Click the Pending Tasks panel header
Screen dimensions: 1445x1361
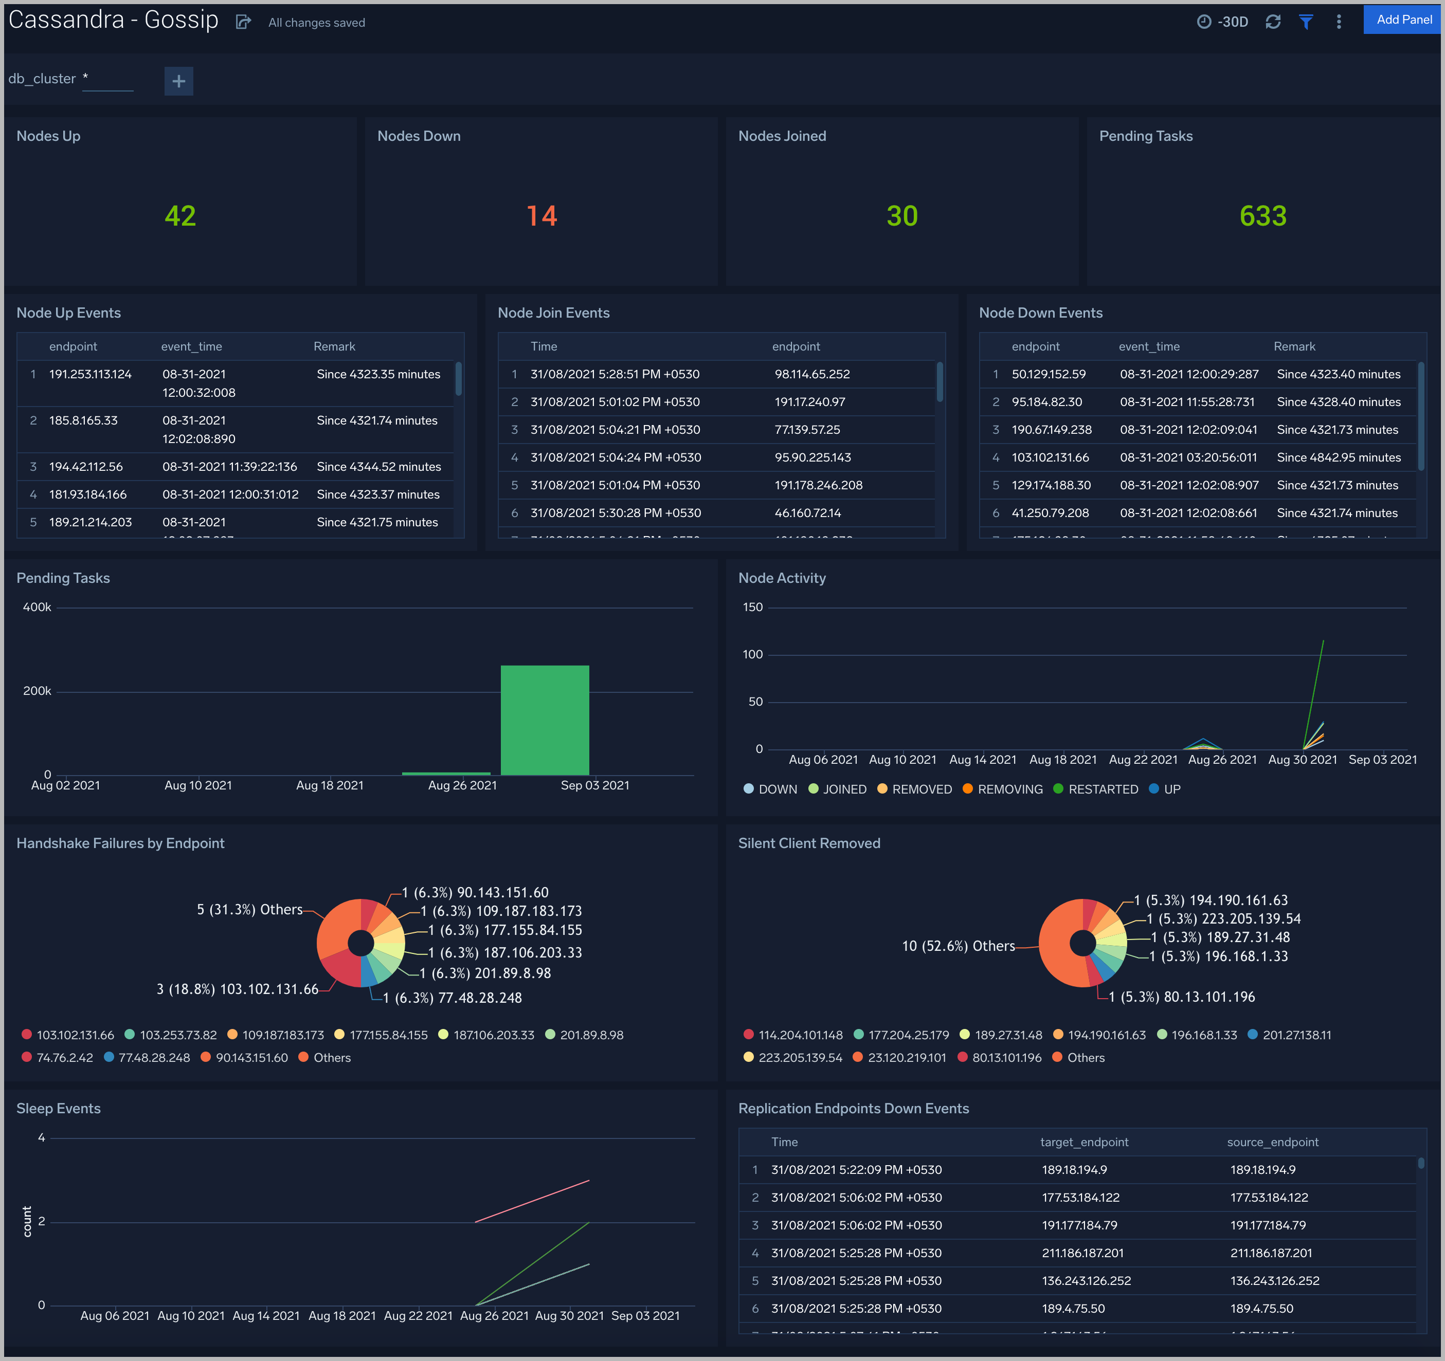(x=63, y=578)
